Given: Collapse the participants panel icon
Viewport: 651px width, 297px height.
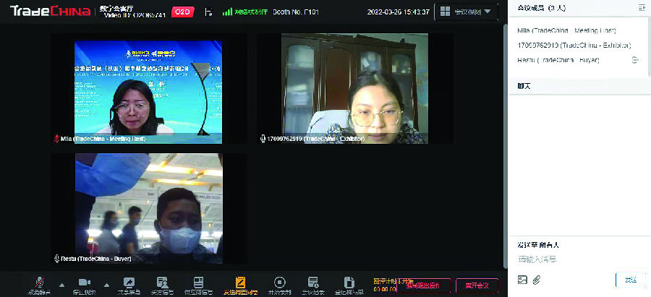Looking at the screenshot, I should pos(641,7).
